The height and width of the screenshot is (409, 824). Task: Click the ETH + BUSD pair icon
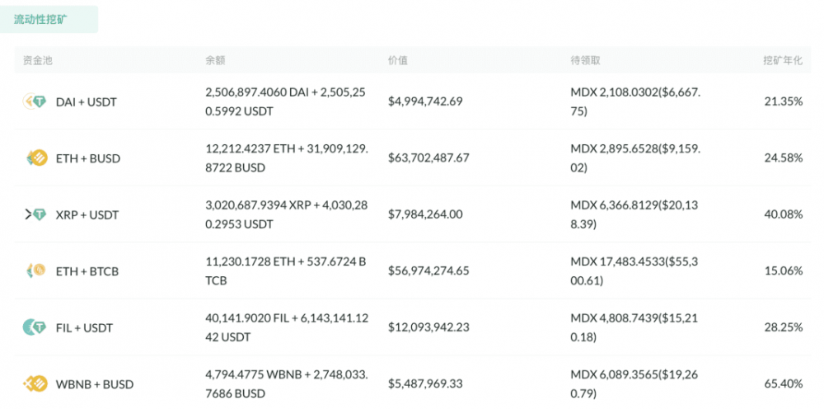tap(34, 158)
